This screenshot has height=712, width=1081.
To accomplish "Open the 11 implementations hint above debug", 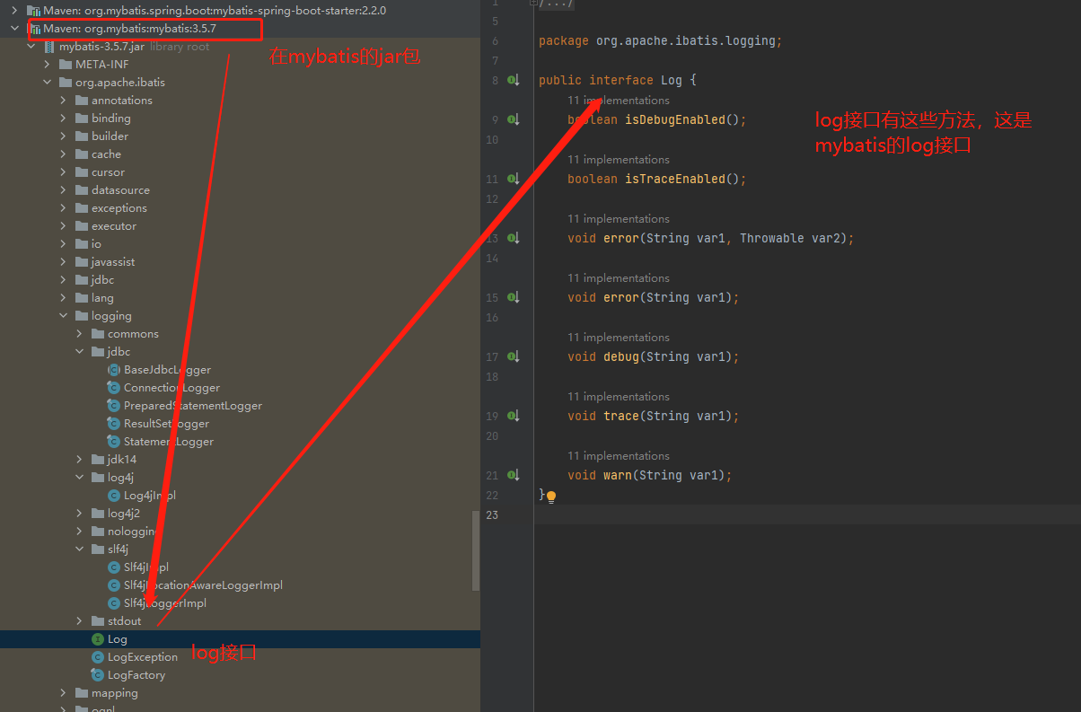I will point(619,338).
